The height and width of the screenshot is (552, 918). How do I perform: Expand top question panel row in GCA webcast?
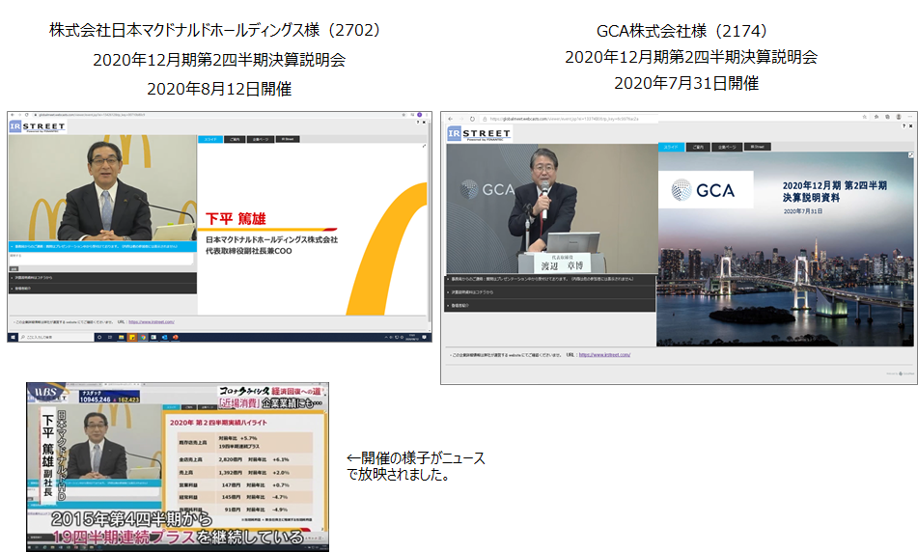click(x=550, y=279)
